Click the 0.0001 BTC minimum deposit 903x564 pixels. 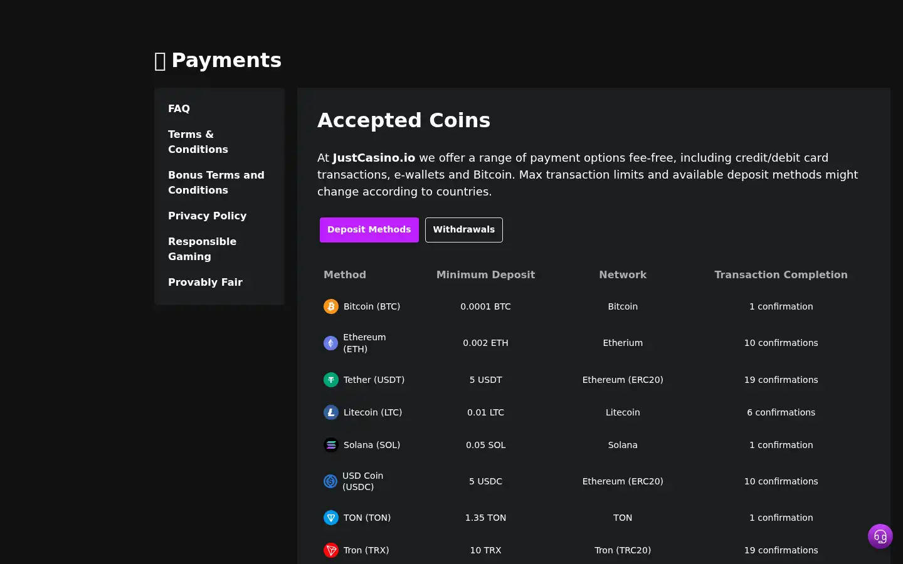pyautogui.click(x=486, y=306)
